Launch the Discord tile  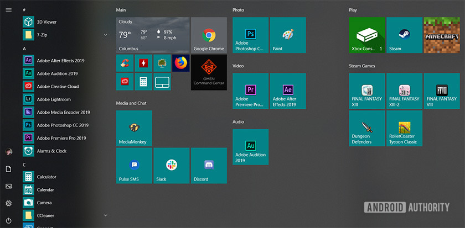209,165
